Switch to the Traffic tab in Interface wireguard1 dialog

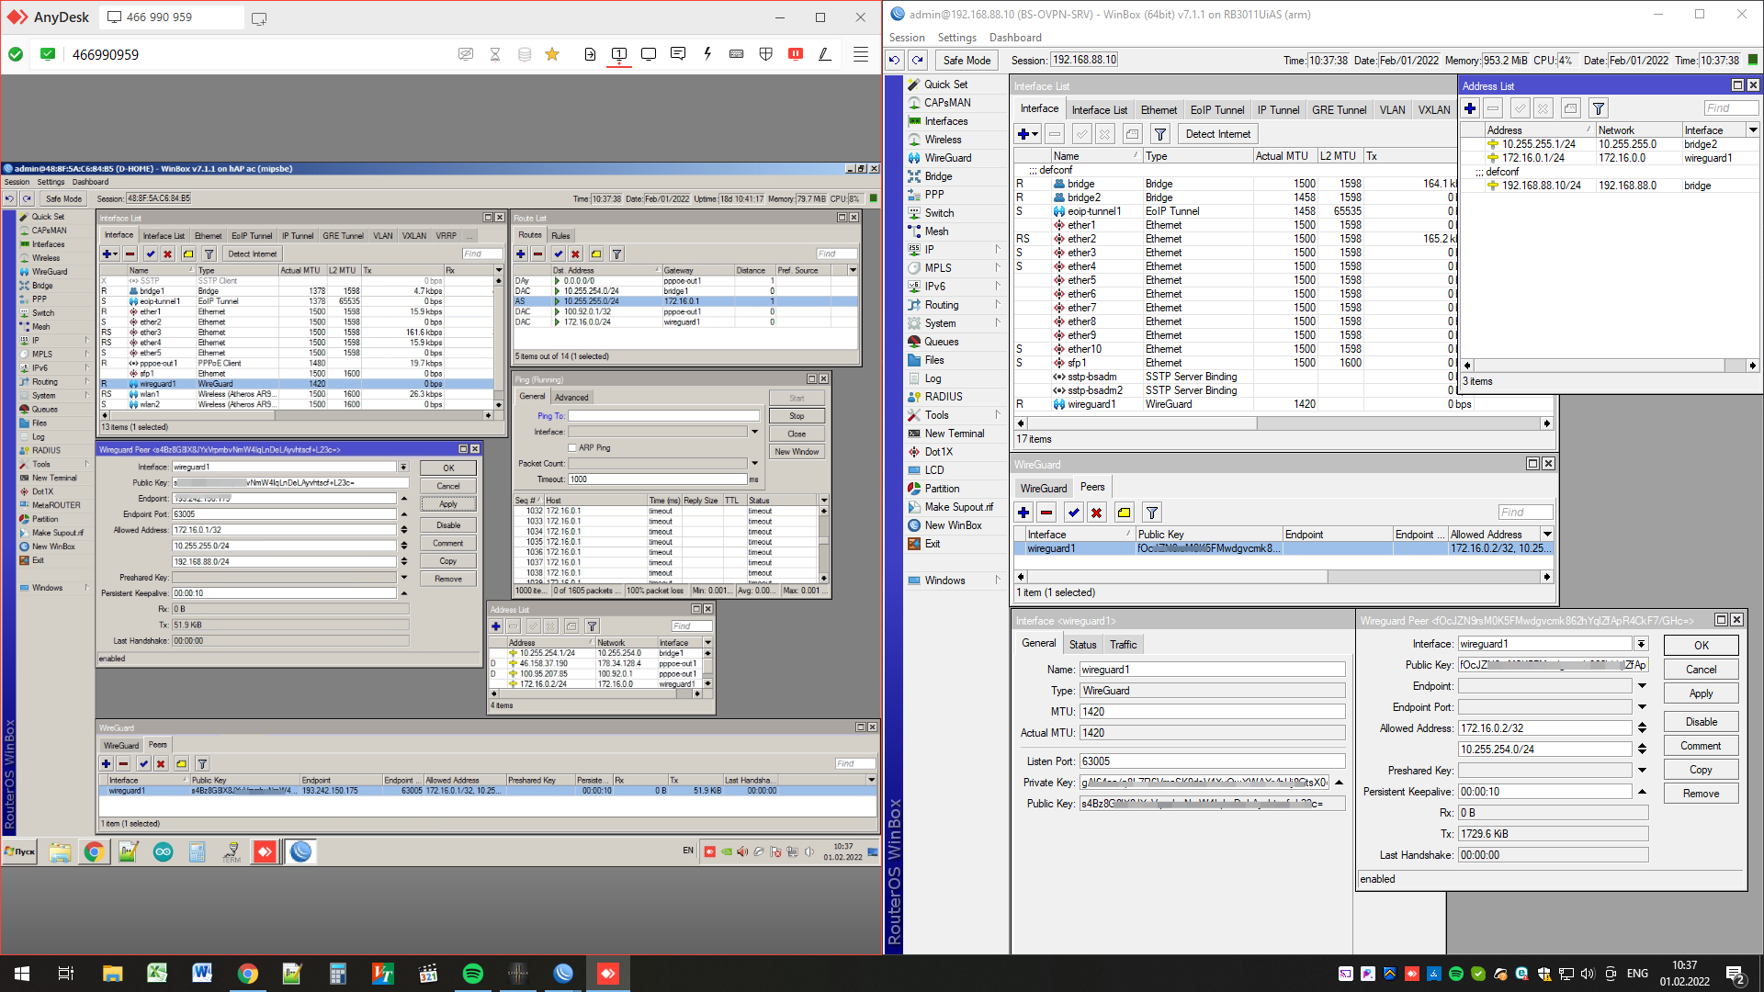1123,645
